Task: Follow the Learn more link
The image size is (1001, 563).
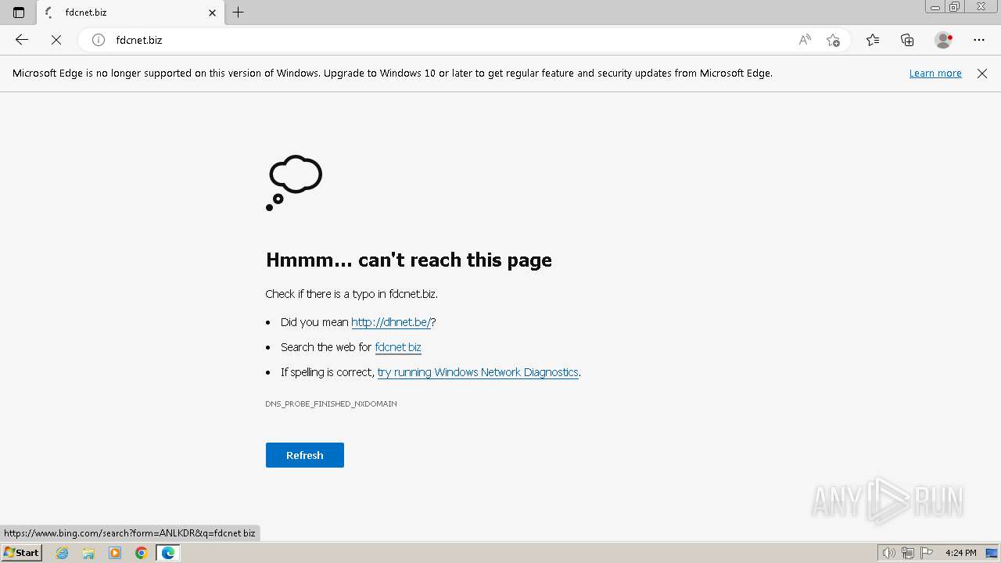Action: pyautogui.click(x=935, y=73)
